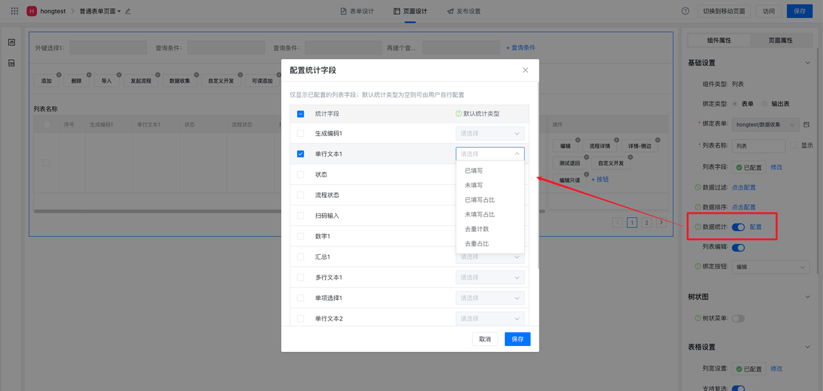This screenshot has width=823, height=391.
Task: Expand the 绑定按钮 dropdown
Action: tap(770, 267)
